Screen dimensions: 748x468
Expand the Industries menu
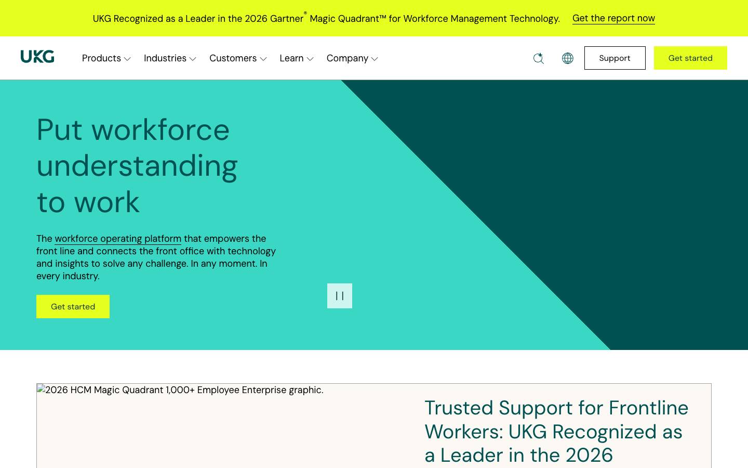170,58
